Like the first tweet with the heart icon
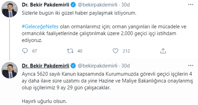This screenshot has height=105, width=198. (x=116, y=51)
